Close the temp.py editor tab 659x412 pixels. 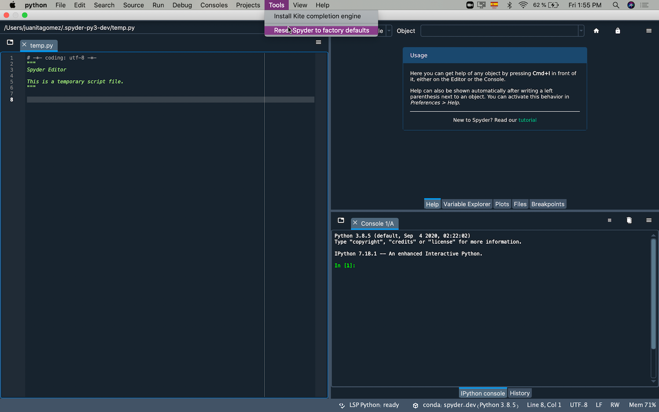[x=25, y=45]
